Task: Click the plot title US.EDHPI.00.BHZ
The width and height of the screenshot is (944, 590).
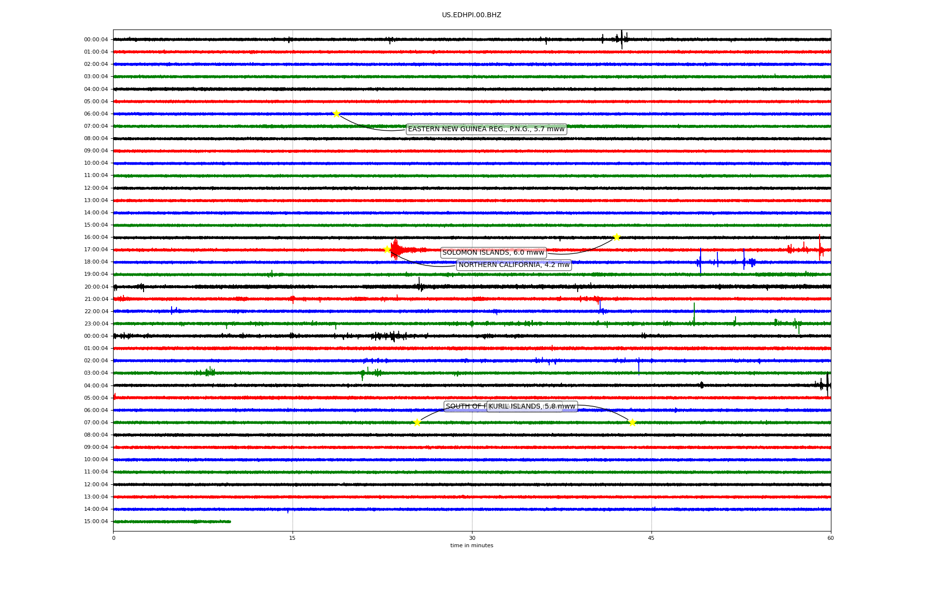Action: click(x=472, y=15)
